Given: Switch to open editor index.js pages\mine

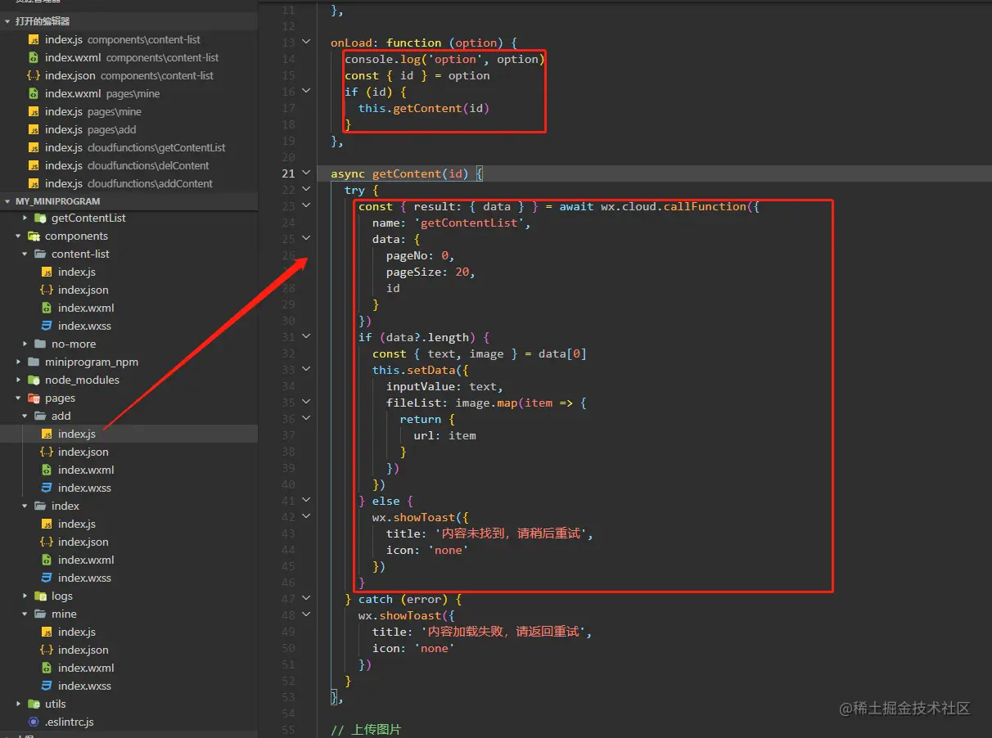Looking at the screenshot, I should click(x=129, y=111).
